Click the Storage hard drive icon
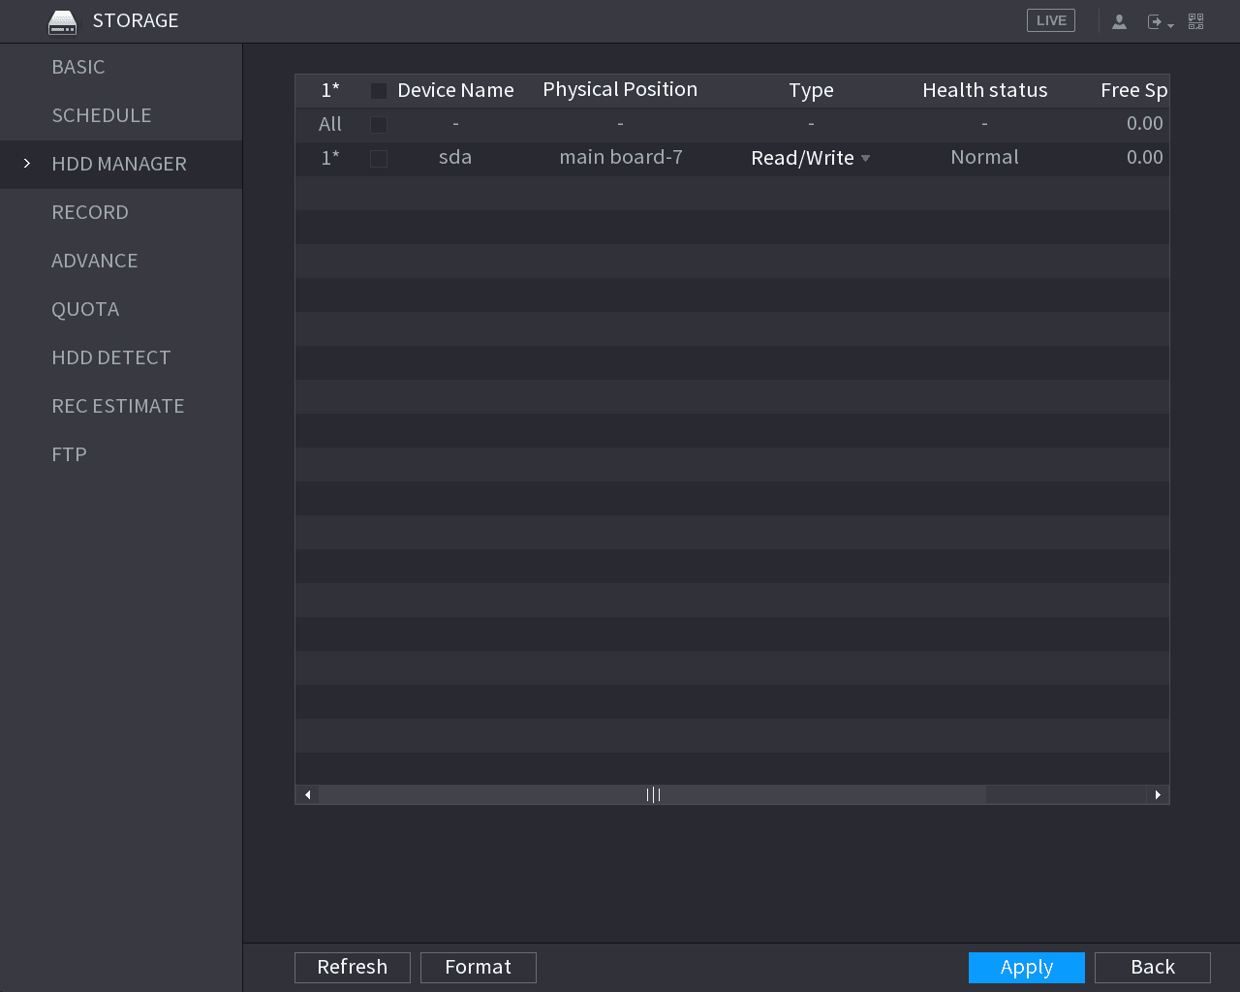 pos(62,21)
